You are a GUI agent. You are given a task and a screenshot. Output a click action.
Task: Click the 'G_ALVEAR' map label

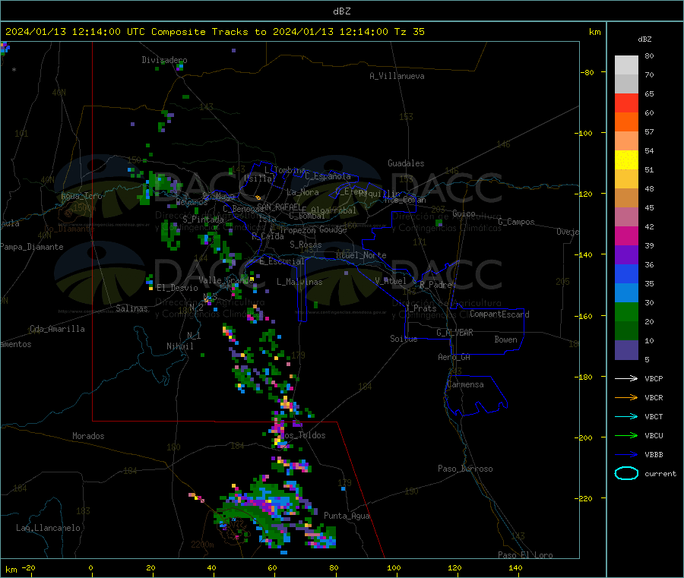[x=454, y=333]
